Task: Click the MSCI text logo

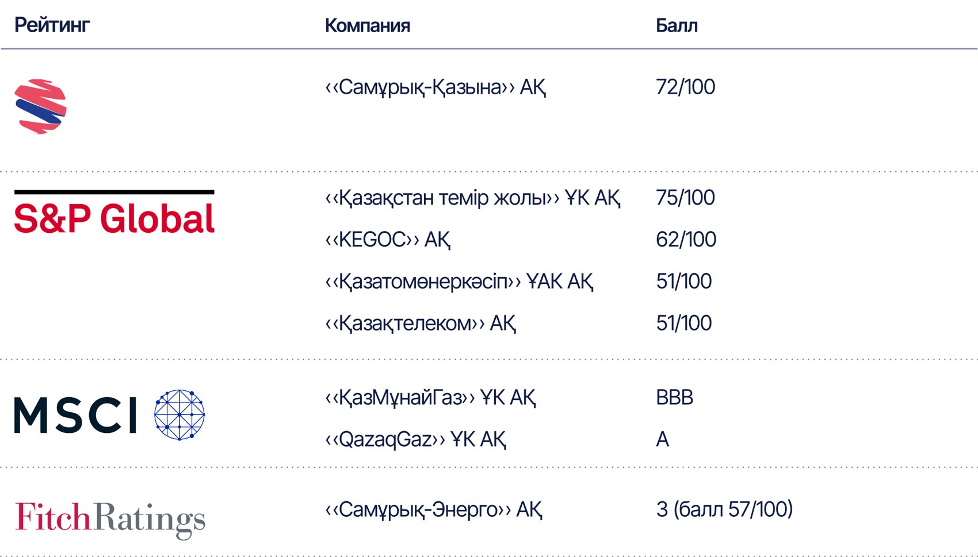Action: pos(75,415)
